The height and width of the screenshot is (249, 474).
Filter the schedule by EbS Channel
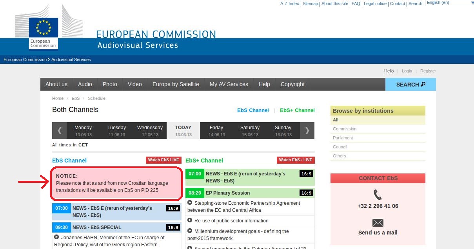click(253, 110)
